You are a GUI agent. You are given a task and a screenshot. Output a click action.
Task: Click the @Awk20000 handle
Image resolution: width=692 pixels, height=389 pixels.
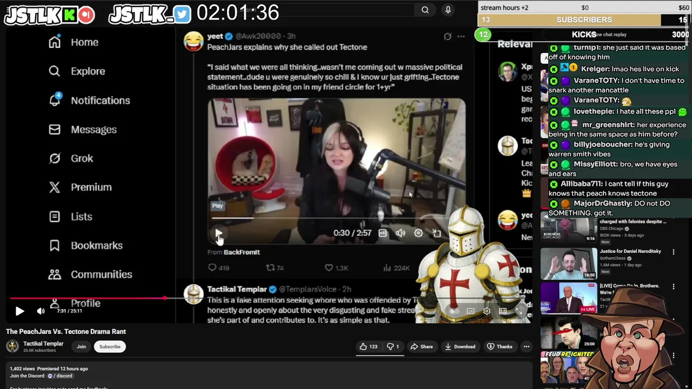pos(258,36)
